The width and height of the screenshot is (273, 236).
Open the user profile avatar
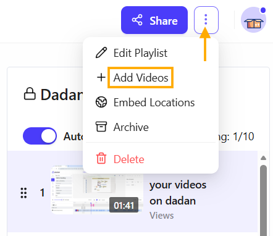pos(253,20)
